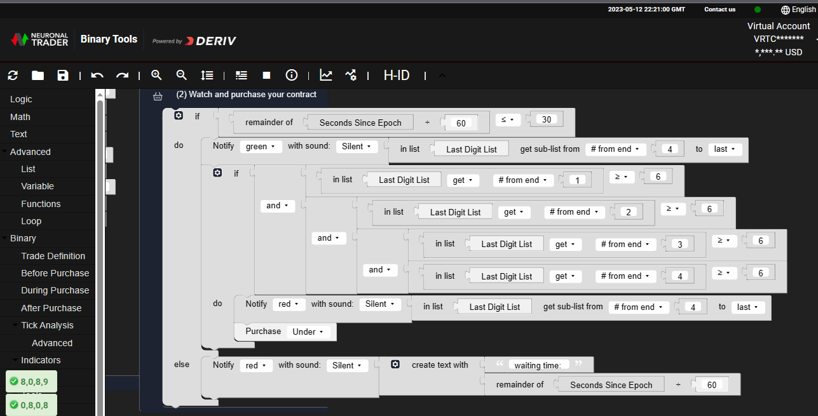Viewport: 818px width, 416px height.
Task: Click the 8,0,8,9 notification badge
Action: click(31, 381)
